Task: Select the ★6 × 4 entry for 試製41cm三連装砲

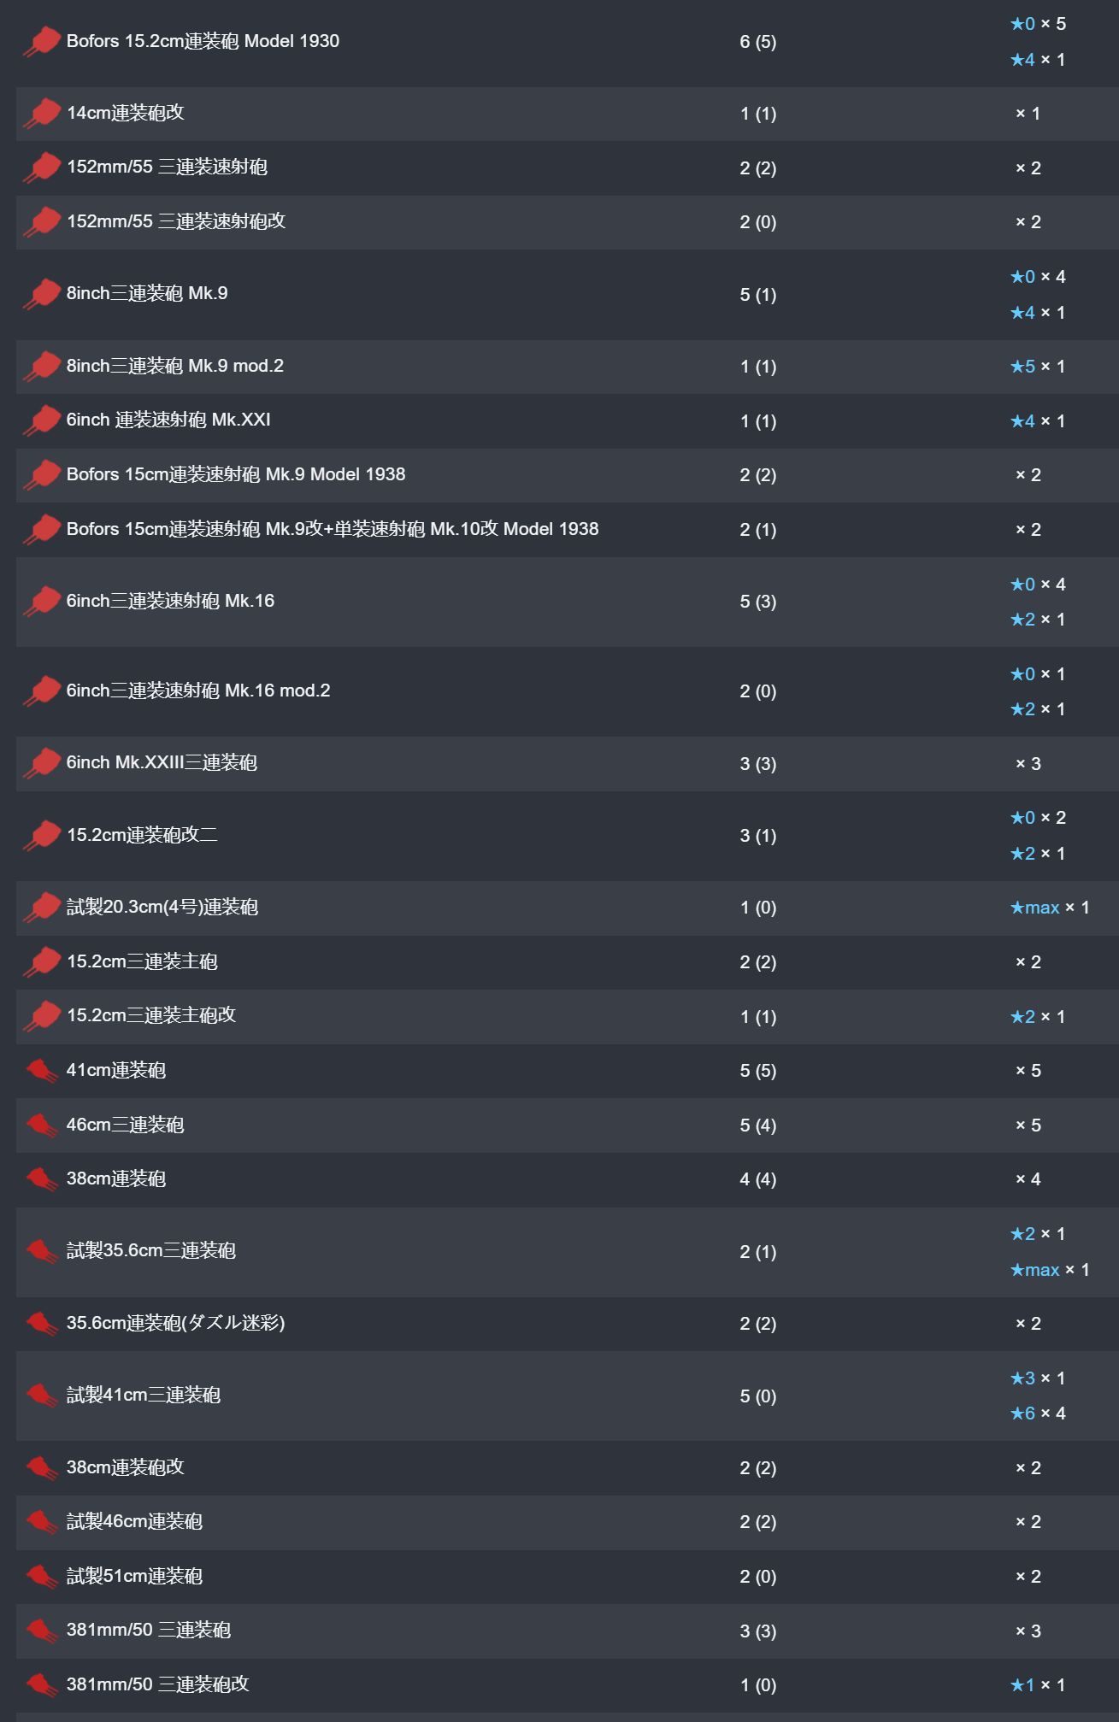Action: [1038, 1413]
